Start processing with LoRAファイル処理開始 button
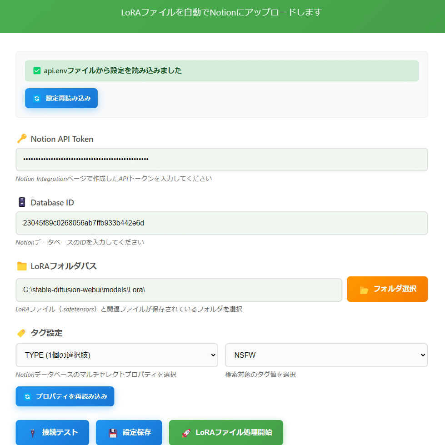The width and height of the screenshot is (445, 445). (226, 432)
